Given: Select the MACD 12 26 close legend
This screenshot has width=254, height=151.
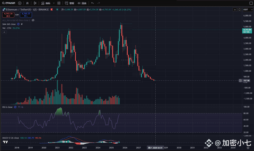Looking at the screenshot, I should coord(10,138).
